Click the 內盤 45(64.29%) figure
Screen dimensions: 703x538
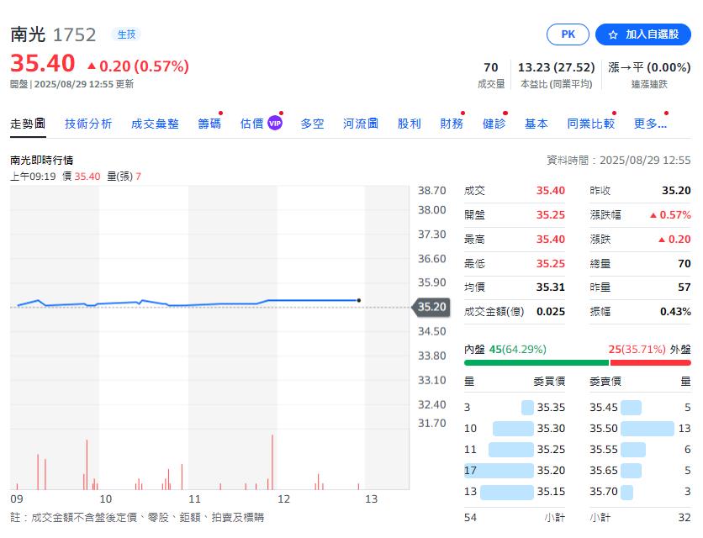(x=517, y=350)
